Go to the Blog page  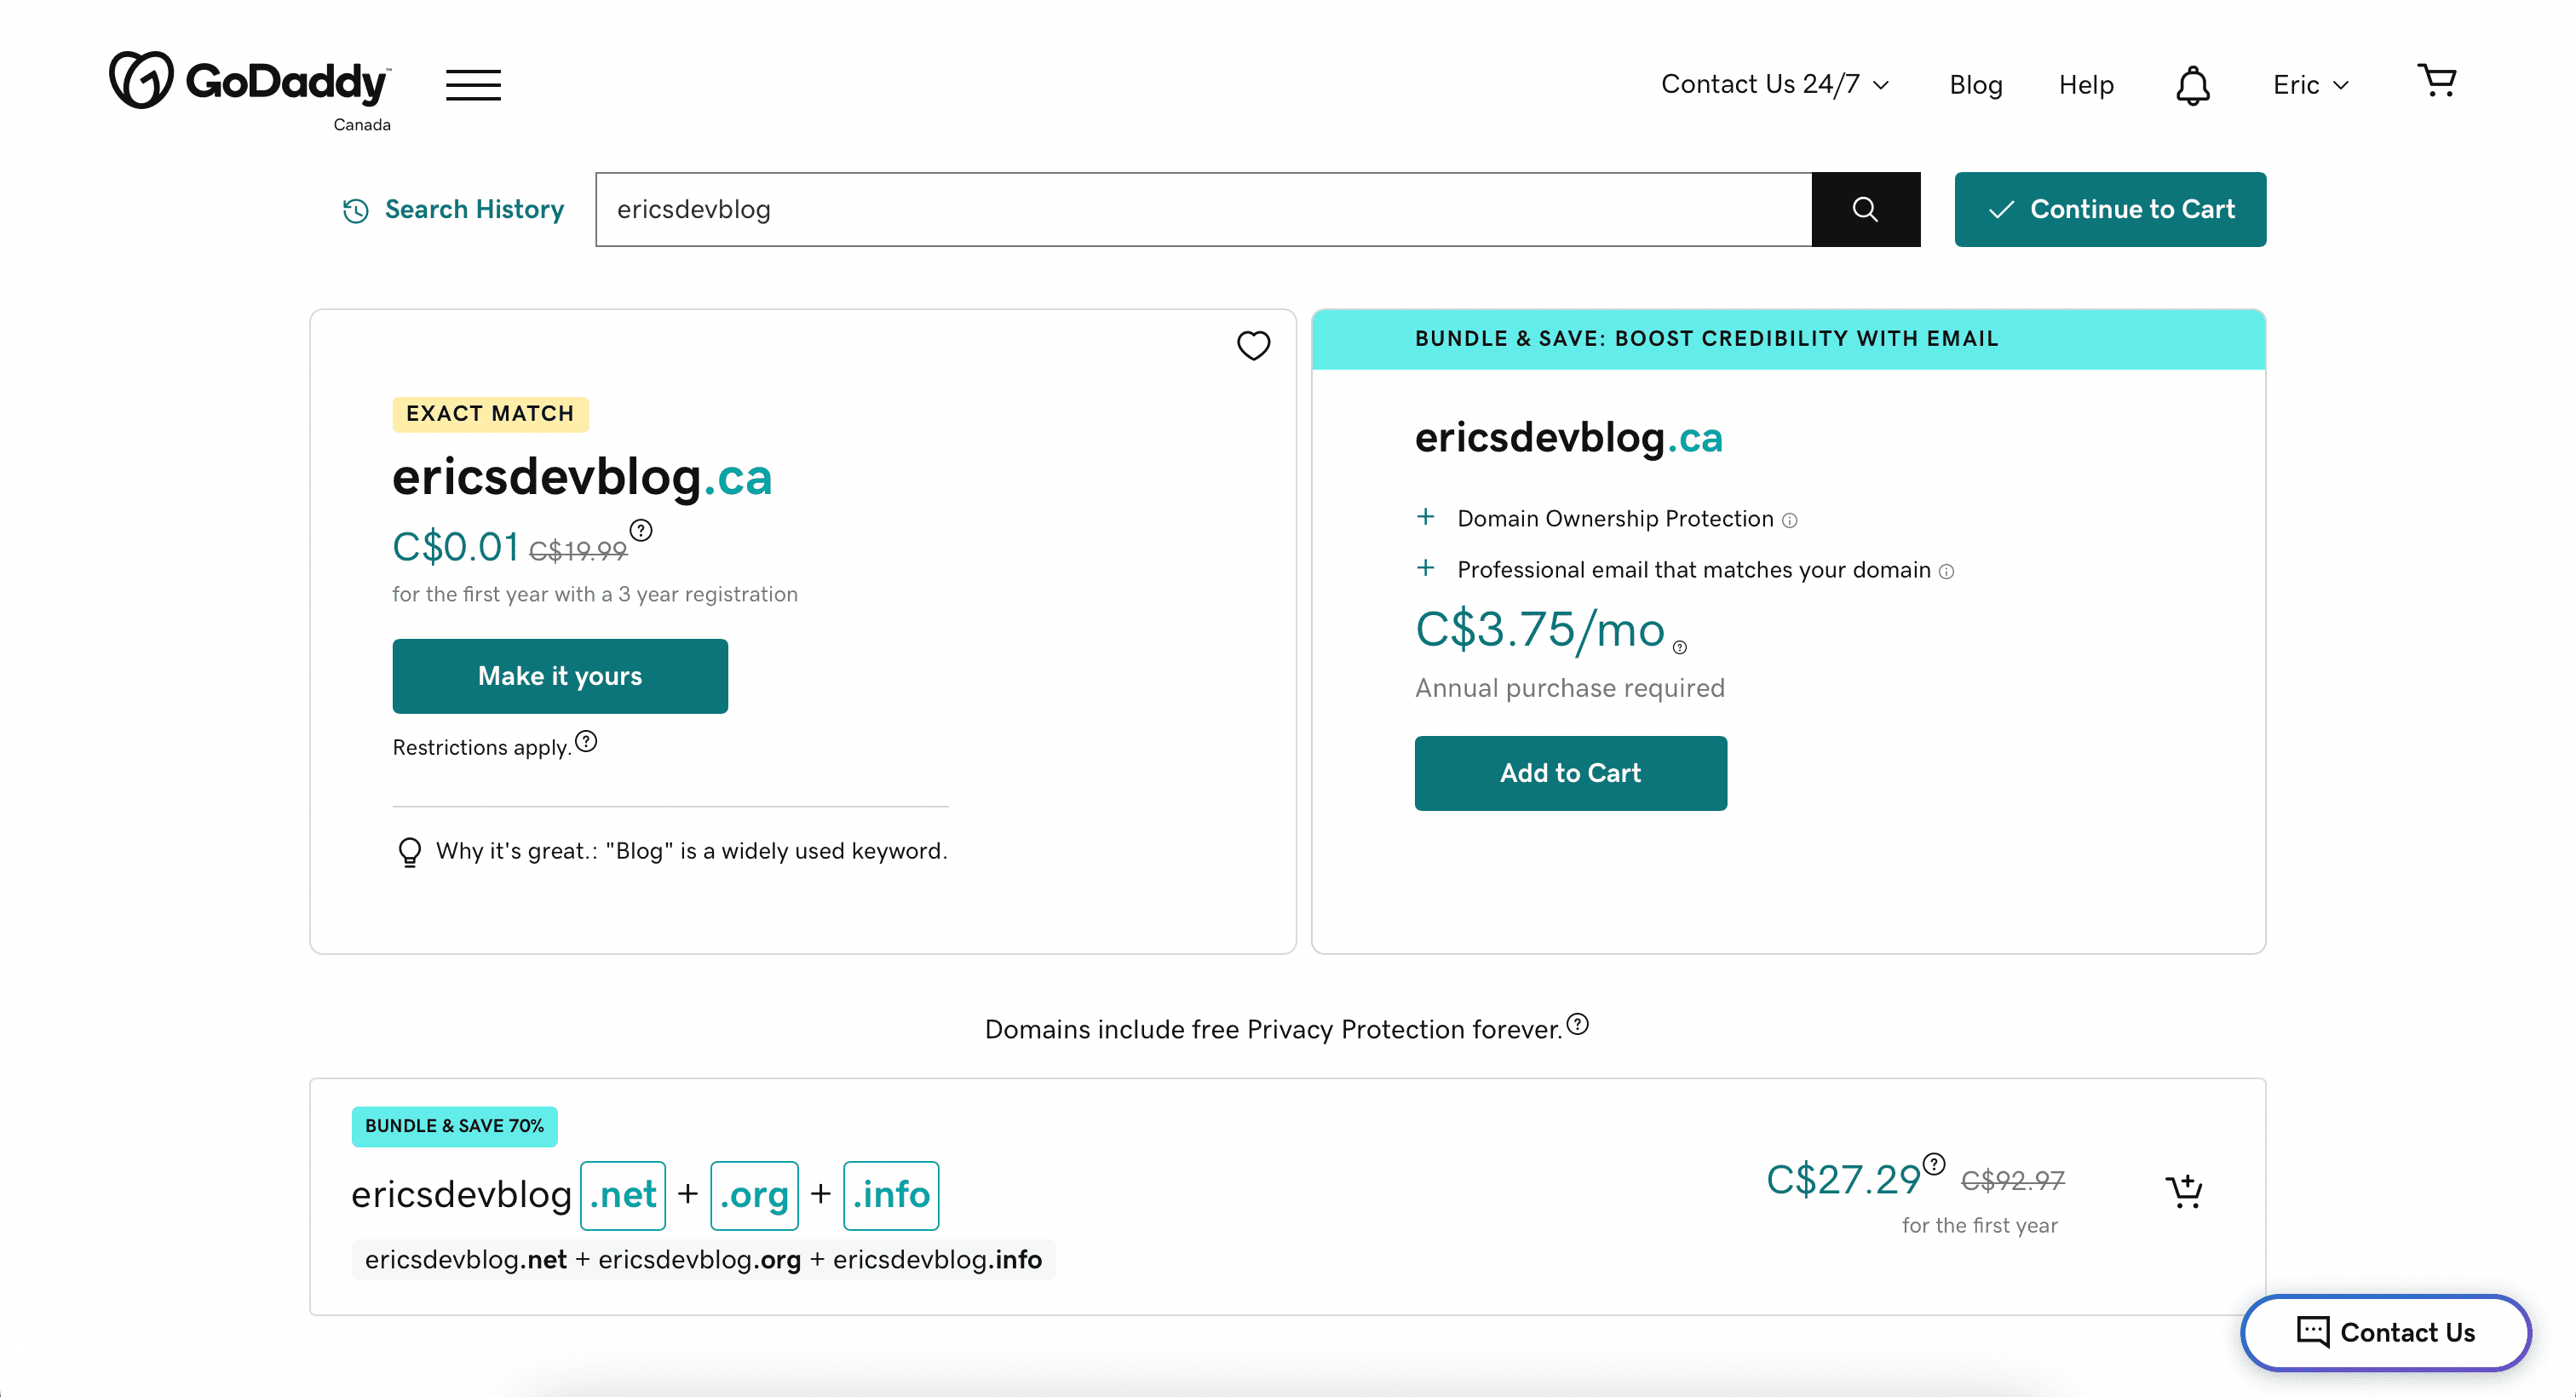pos(1975,85)
